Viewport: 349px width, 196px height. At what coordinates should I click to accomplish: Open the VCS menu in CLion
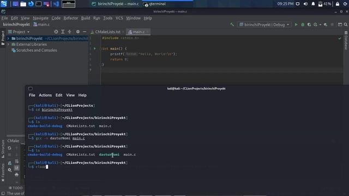pyautogui.click(x=119, y=18)
